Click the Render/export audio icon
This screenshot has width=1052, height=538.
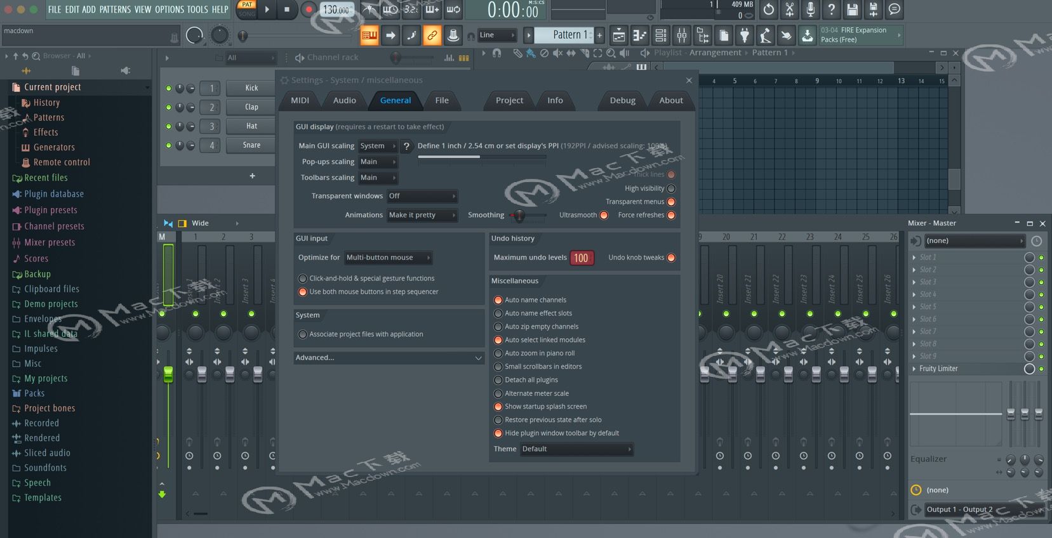874,10
